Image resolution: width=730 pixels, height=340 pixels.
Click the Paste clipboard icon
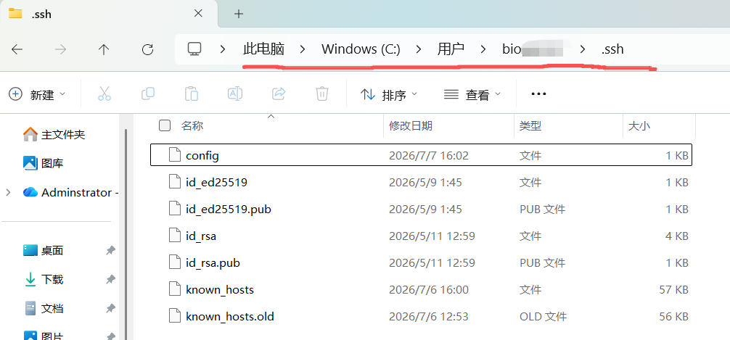[192, 94]
